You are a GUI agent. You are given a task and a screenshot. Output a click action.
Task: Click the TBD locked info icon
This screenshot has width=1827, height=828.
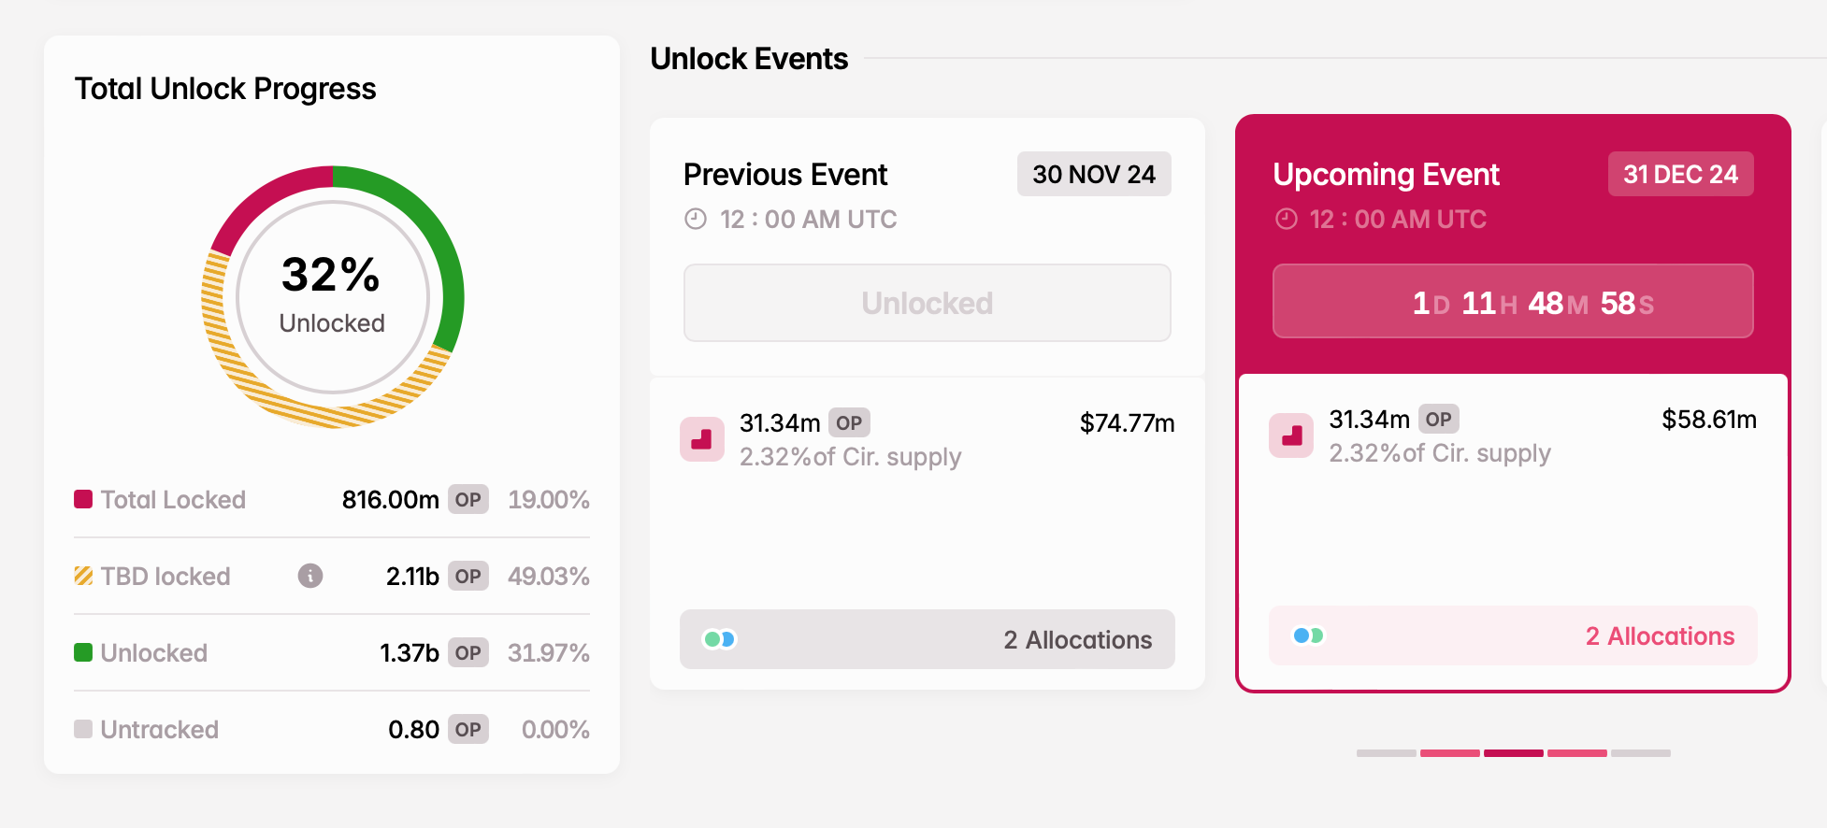coord(310,576)
